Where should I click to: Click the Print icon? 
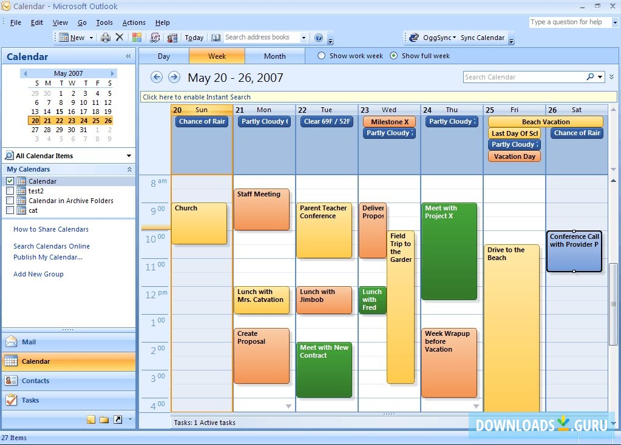coord(106,38)
